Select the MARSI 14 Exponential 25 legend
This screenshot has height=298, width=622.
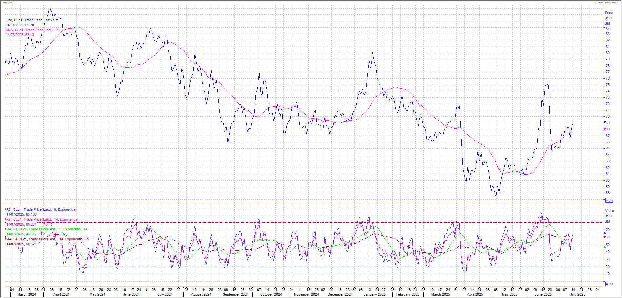point(48,239)
